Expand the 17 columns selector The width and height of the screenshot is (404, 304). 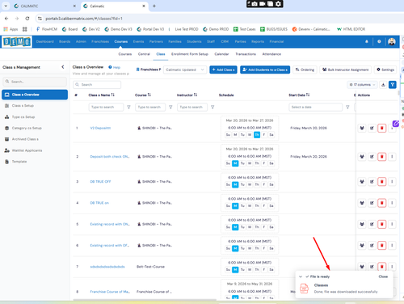click(362, 85)
